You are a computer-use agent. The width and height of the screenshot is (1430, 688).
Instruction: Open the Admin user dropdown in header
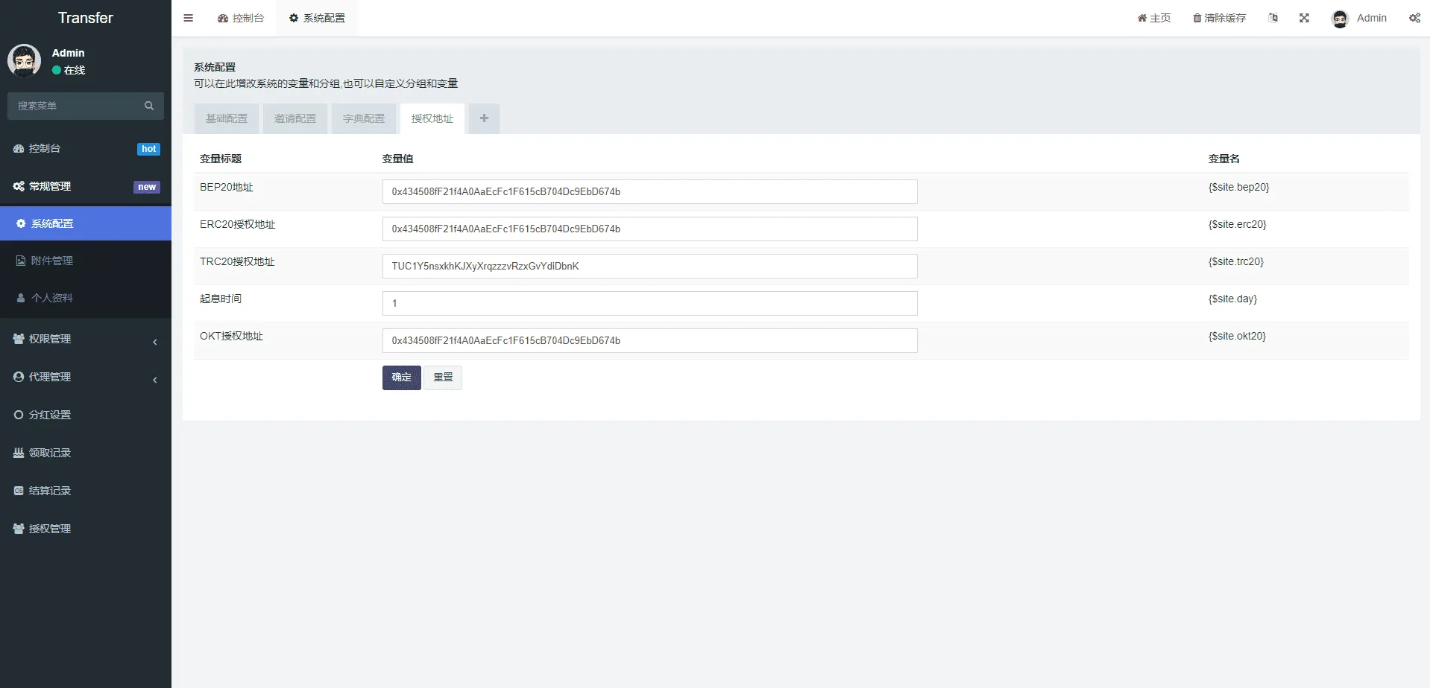(x=1359, y=18)
